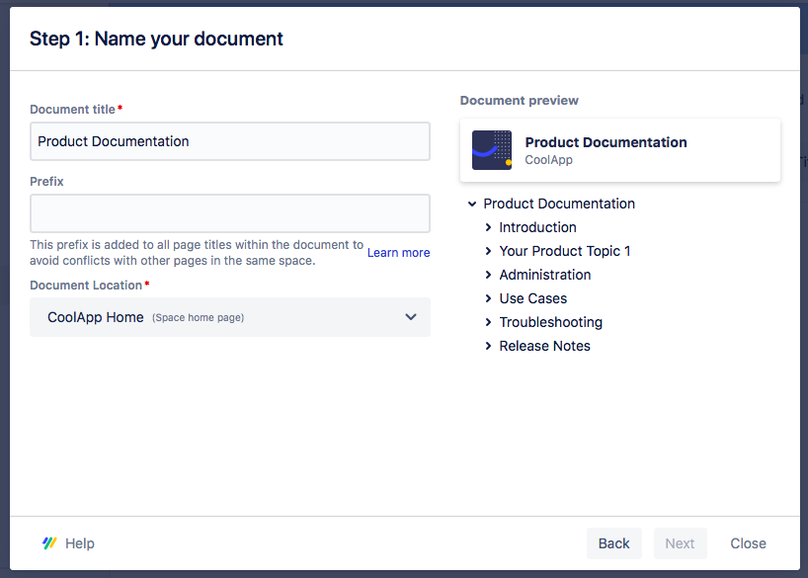Expand the Use Cases section

point(487,298)
